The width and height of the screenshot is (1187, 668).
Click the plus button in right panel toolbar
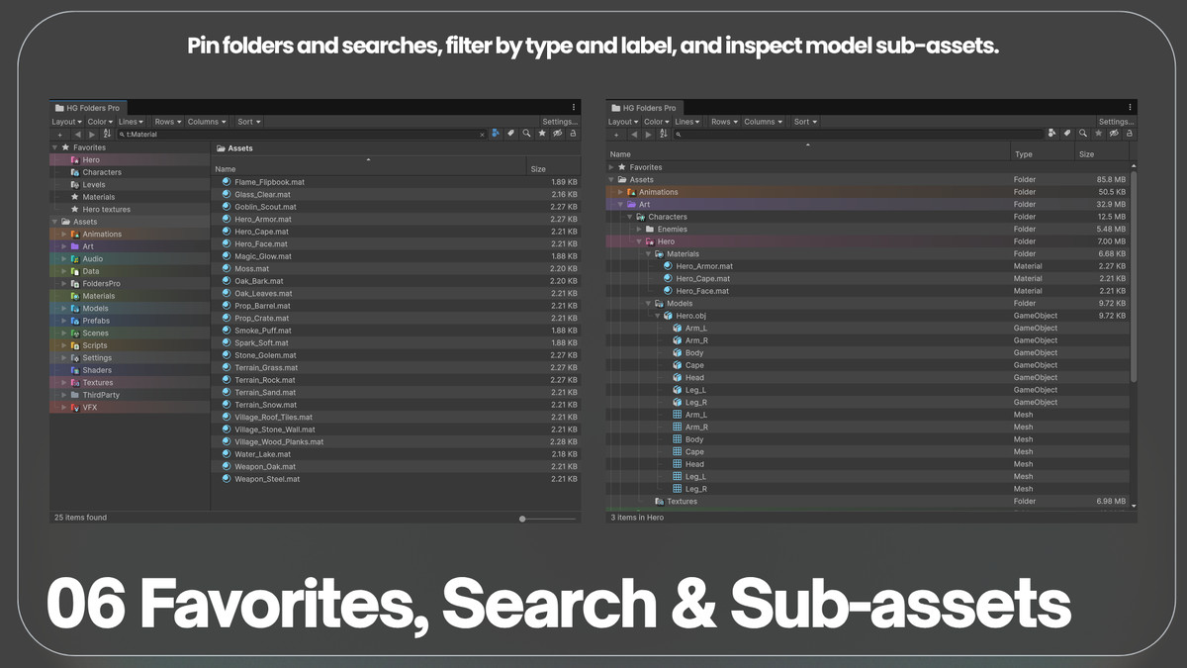[615, 135]
